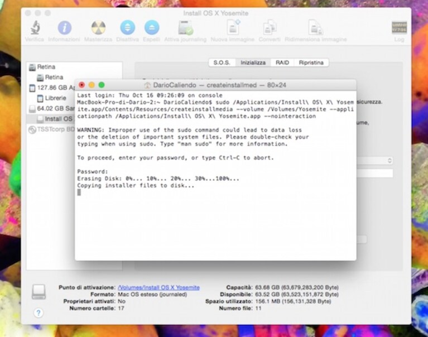Click the Capacità value 63.68 GB
The height and width of the screenshot is (337, 428).
(297, 287)
